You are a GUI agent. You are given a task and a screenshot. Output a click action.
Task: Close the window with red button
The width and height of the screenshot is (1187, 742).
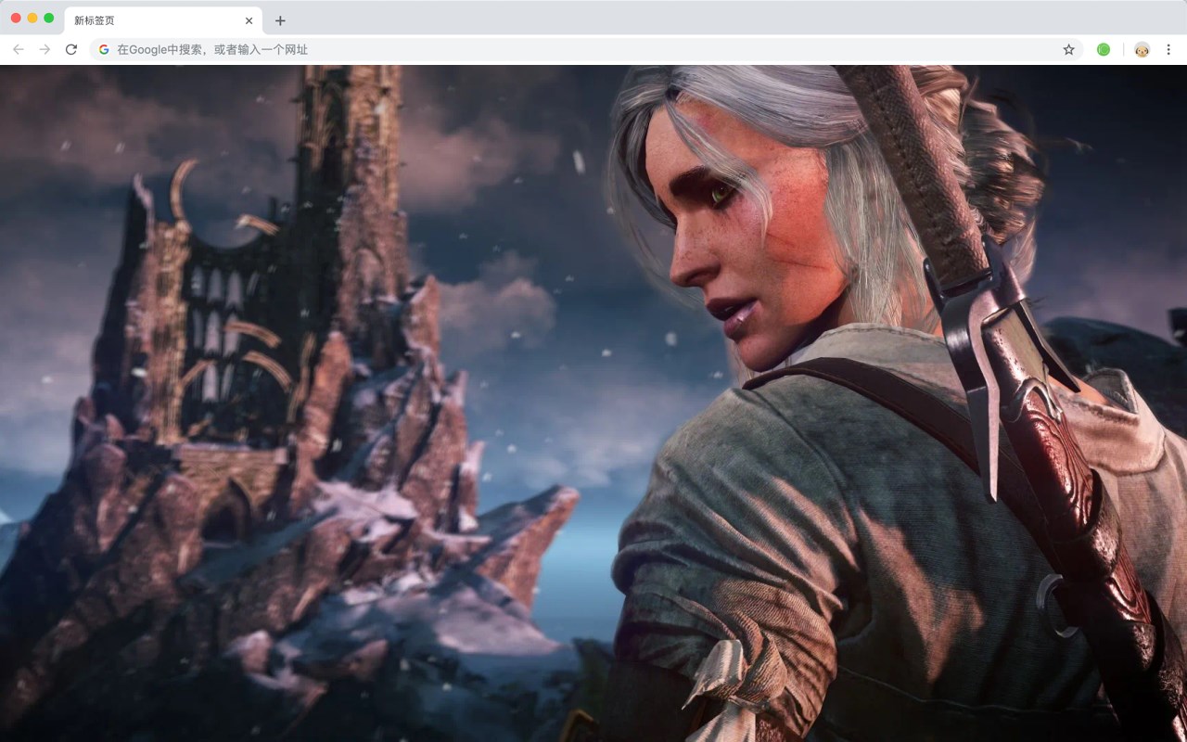[16, 18]
